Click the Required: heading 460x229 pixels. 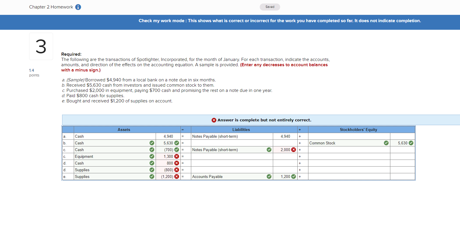71,54
